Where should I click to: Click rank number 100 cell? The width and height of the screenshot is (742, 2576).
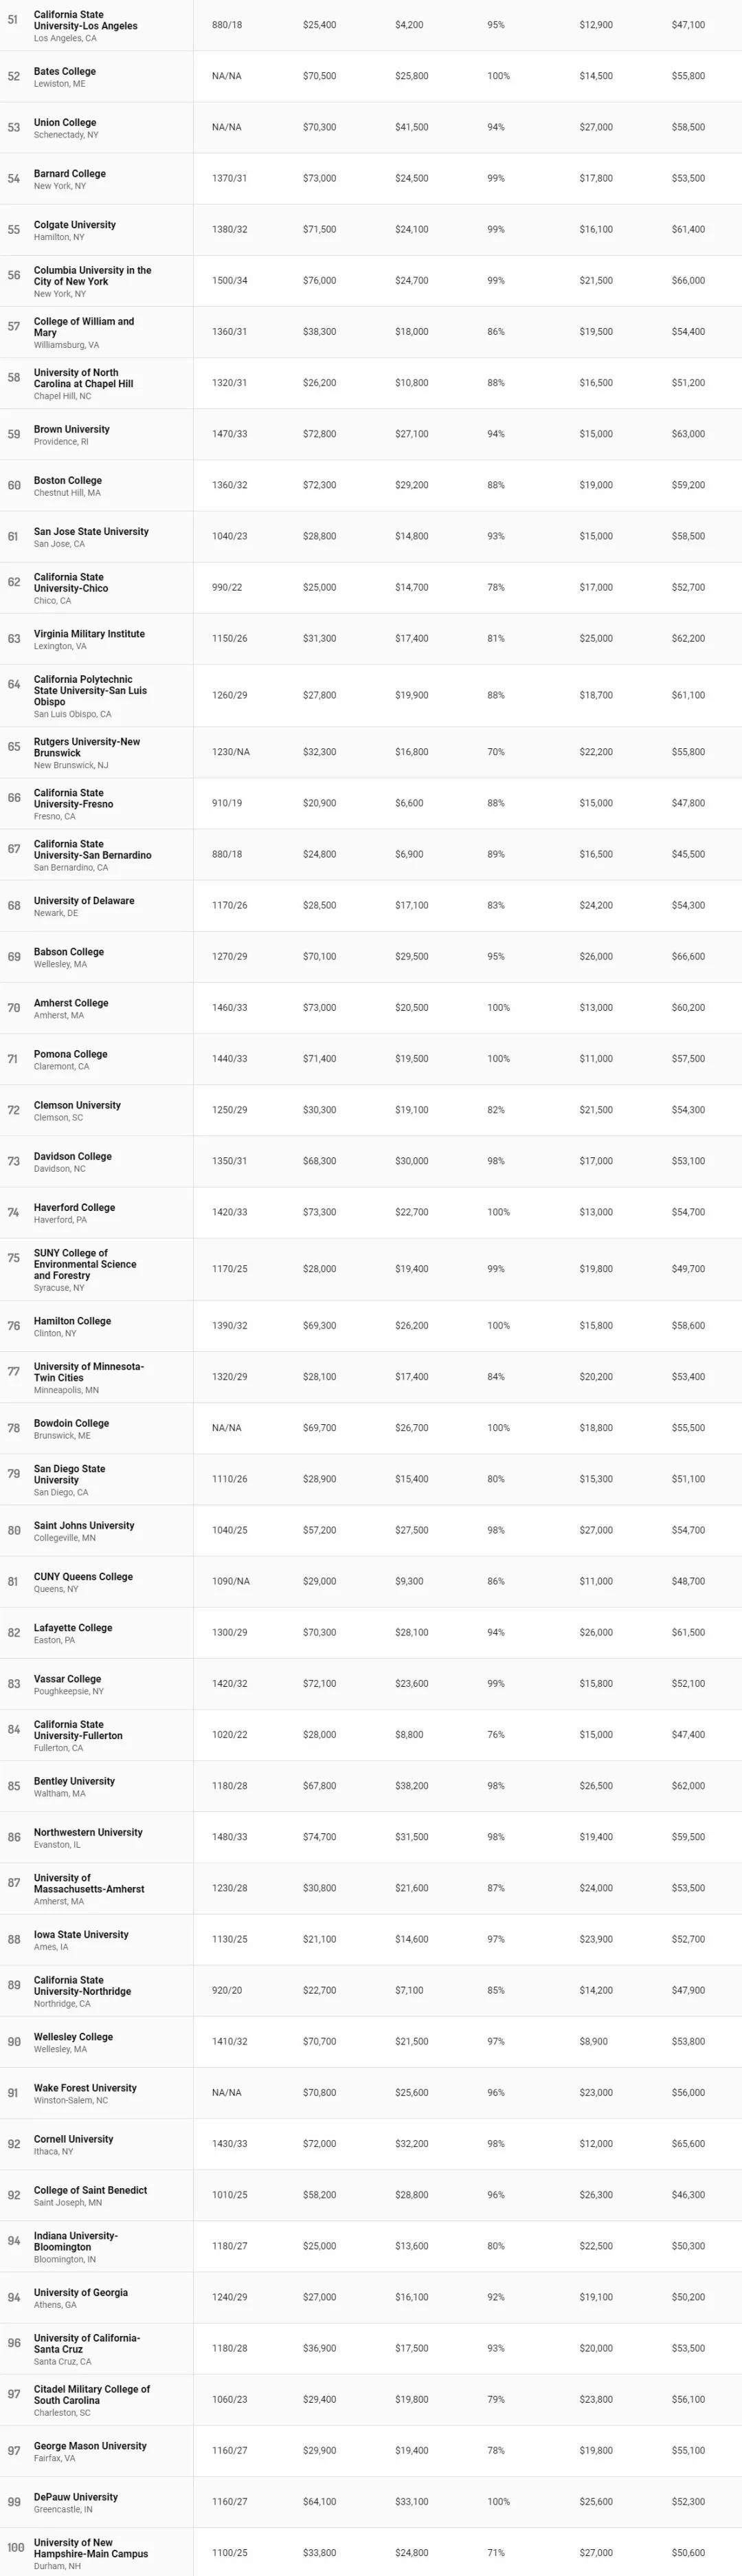[15, 2548]
